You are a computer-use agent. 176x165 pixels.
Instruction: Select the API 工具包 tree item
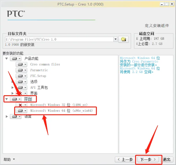[39, 87]
